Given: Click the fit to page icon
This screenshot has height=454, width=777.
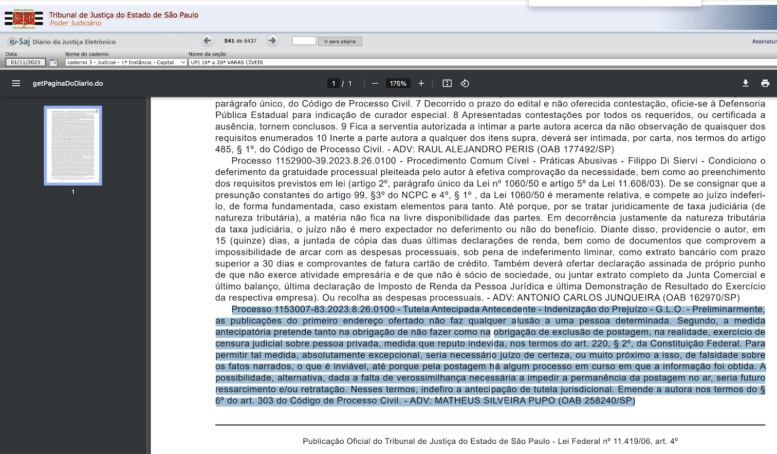Looking at the screenshot, I should (447, 83).
